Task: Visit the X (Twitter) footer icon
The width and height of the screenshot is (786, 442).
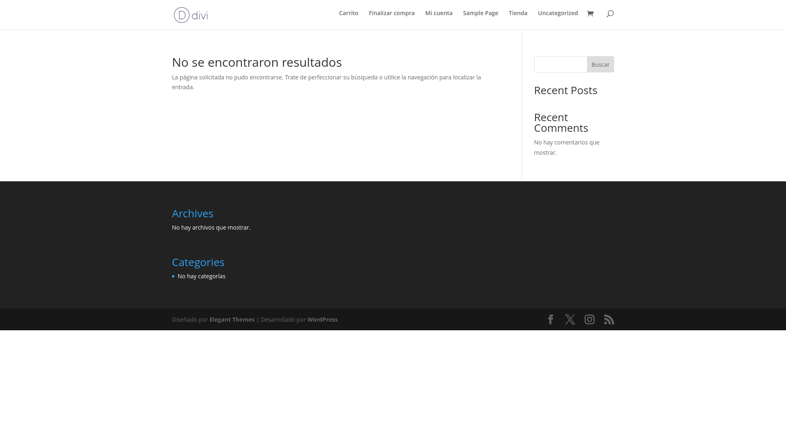Action: [570, 319]
